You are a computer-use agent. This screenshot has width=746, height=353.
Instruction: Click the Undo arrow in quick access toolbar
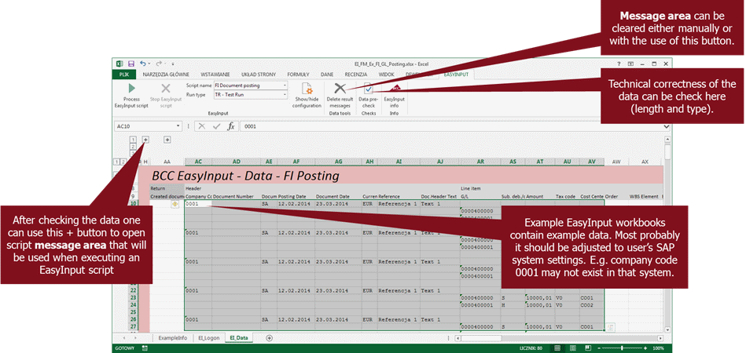pyautogui.click(x=143, y=63)
